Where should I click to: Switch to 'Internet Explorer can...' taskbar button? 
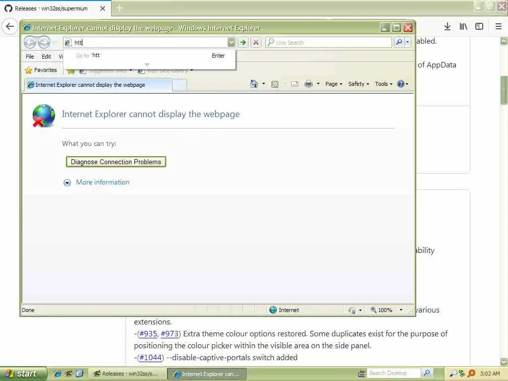(x=207, y=374)
